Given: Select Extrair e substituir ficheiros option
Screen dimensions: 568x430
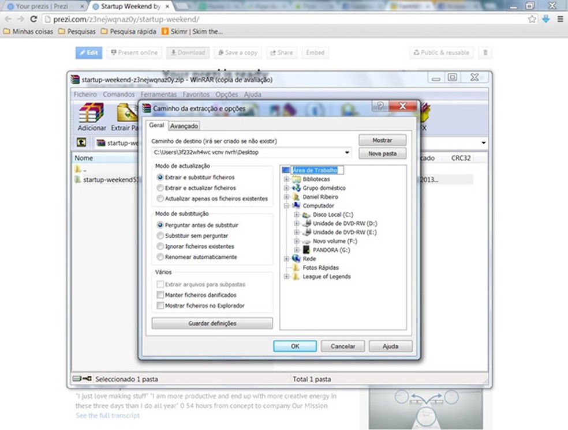Looking at the screenshot, I should (x=196, y=177).
